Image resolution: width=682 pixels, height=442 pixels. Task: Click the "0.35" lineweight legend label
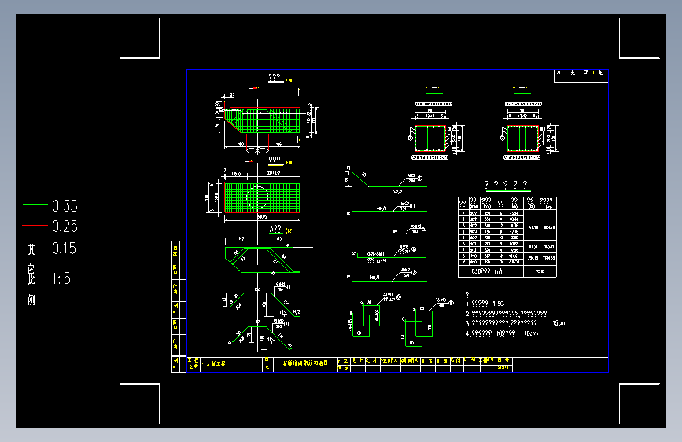click(x=65, y=206)
